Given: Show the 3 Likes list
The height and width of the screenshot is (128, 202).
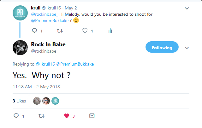Looking at the screenshot, I should (x=19, y=101).
